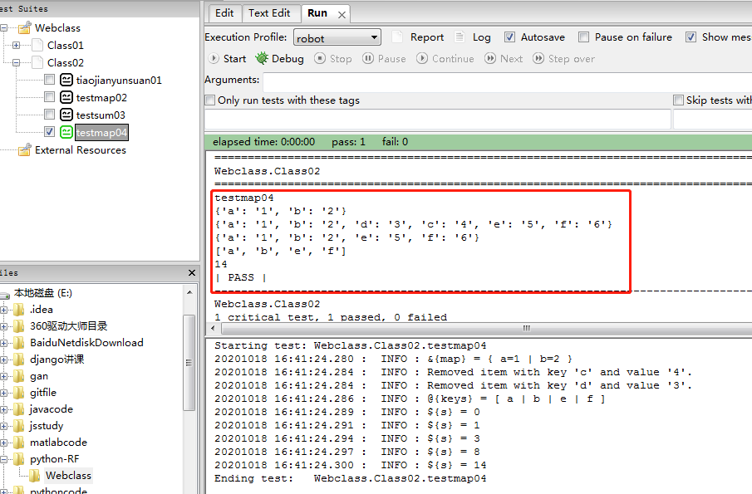Click the Step over button
This screenshot has height=494, width=752.
[563, 58]
